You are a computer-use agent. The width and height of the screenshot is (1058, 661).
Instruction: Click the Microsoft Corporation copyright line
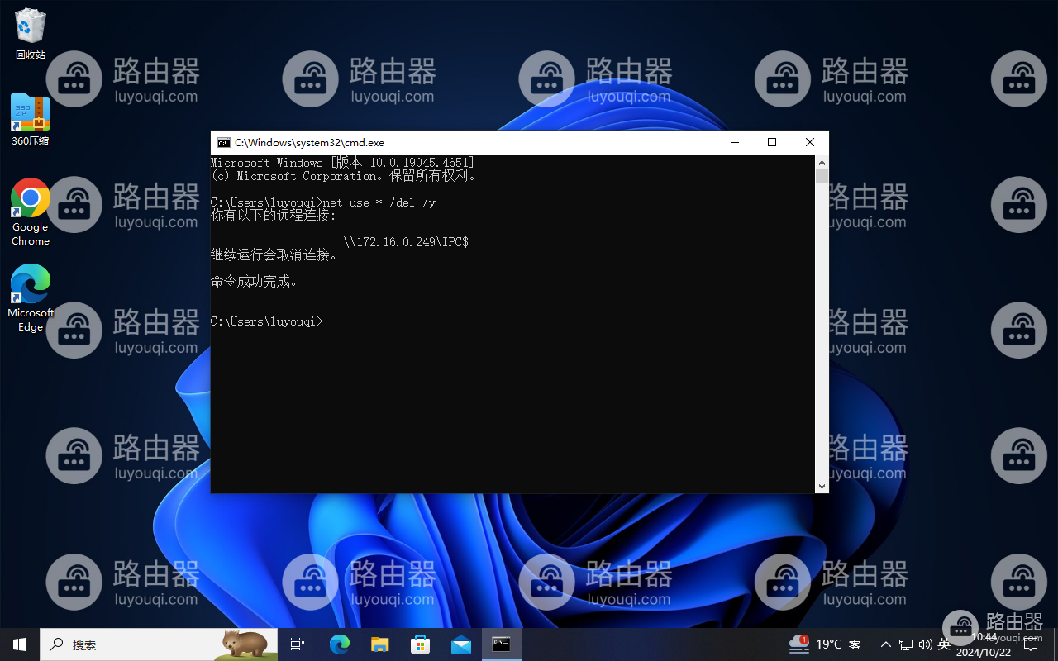(x=343, y=176)
